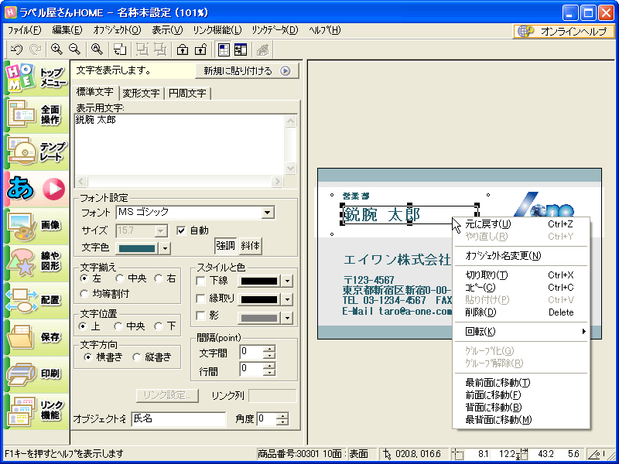Open the 印刷 sidebar item
The height and width of the screenshot is (464, 619).
coord(36,374)
